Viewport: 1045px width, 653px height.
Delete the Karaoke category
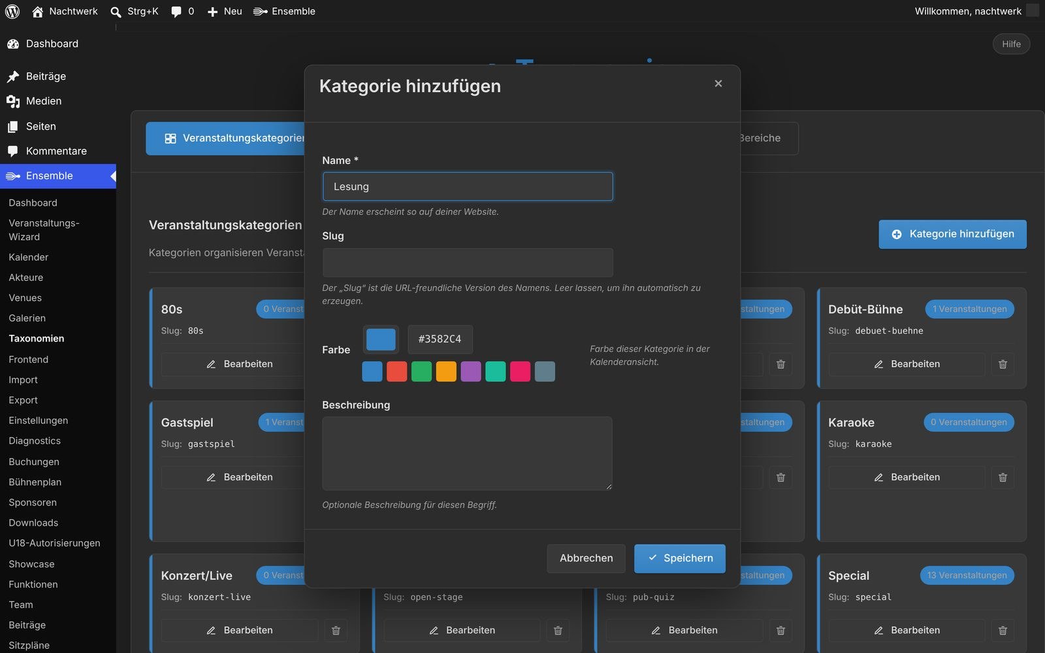(x=1003, y=477)
